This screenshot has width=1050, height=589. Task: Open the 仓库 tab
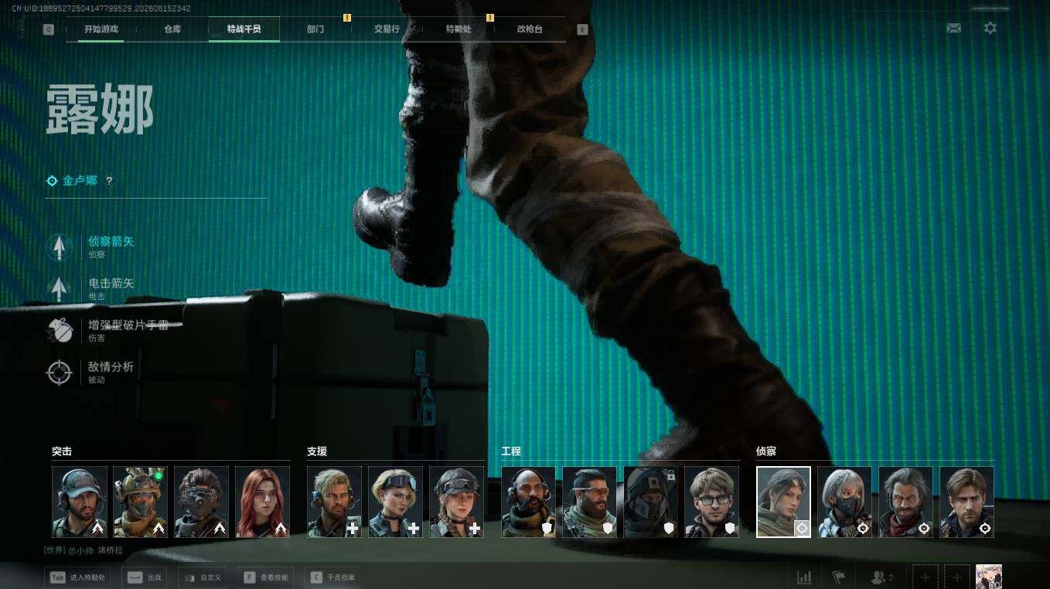(x=172, y=29)
